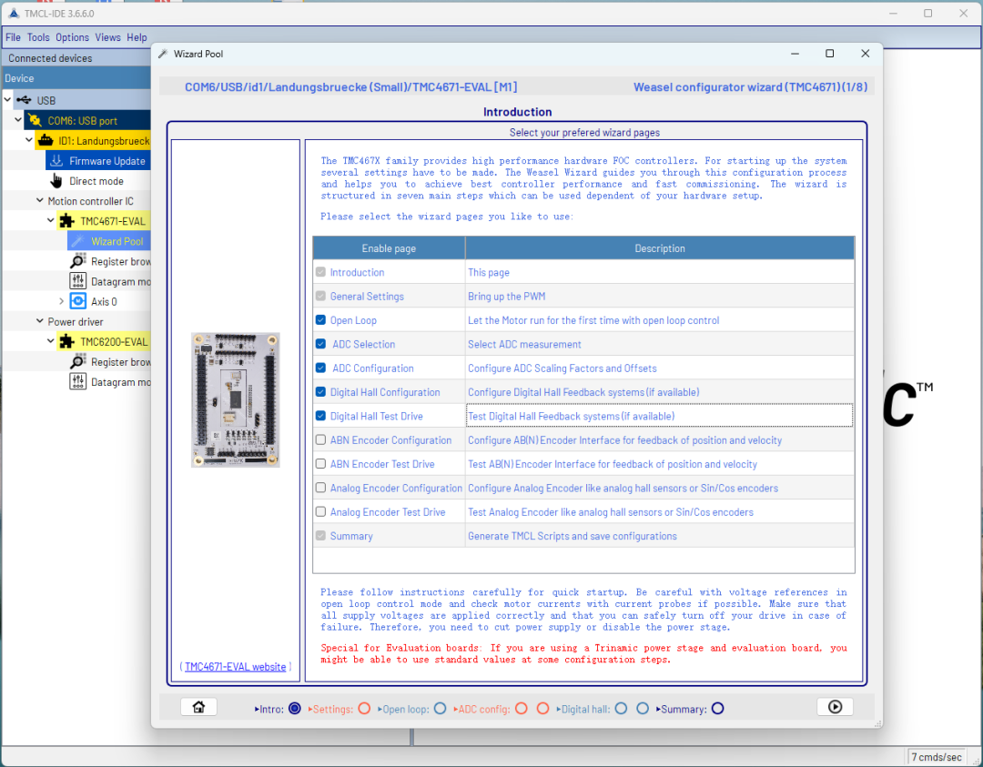Enable the ABN Encoder Configuration page

pyautogui.click(x=320, y=439)
